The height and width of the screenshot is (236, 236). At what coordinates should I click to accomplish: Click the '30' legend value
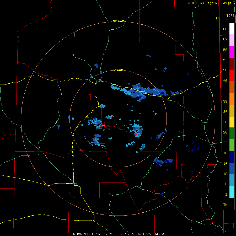[x=225, y=122]
